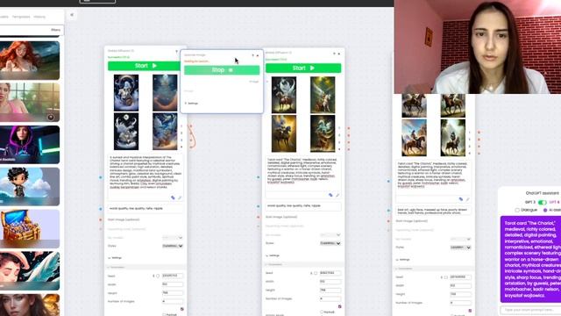Click the badge icon on the woman-in-pink template
The width and height of the screenshot is (561, 316).
51,117
